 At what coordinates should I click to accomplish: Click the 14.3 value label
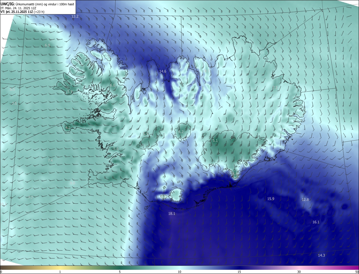(321, 256)
